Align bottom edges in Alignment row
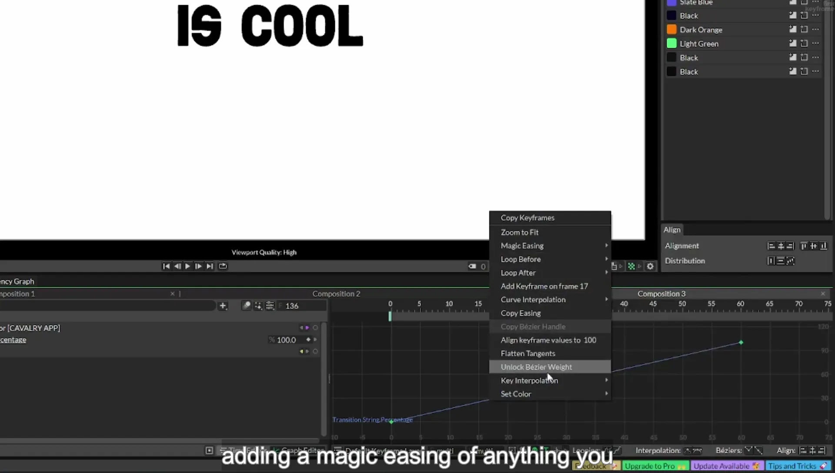Screen dimensions: 835x473 (823, 246)
